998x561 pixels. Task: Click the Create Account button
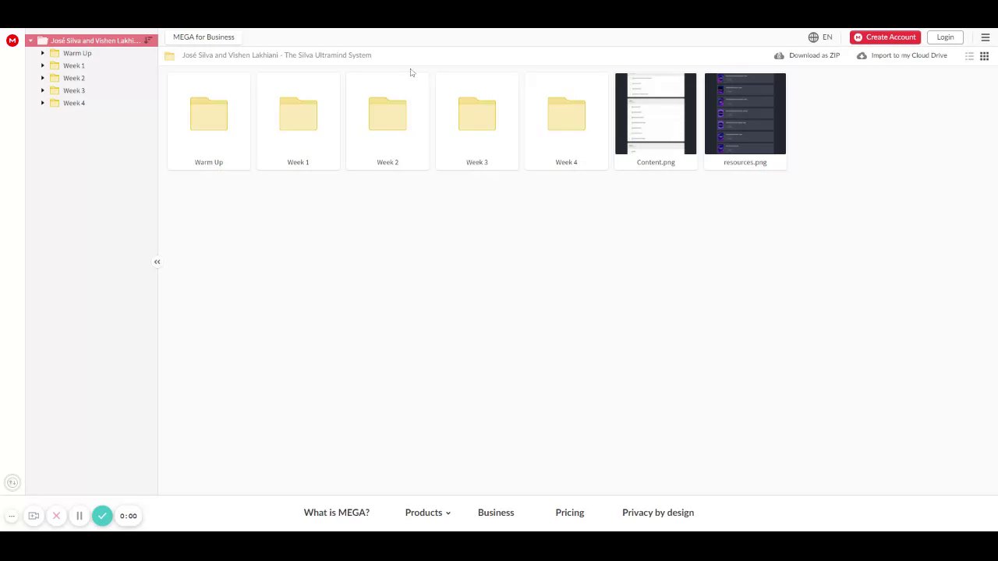[x=885, y=37]
